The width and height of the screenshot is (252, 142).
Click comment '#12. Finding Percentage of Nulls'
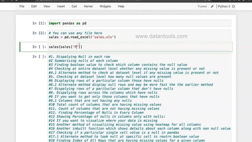96,112
